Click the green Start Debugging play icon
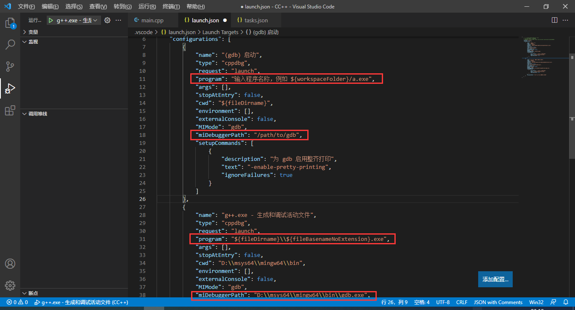The image size is (575, 310). coord(51,20)
